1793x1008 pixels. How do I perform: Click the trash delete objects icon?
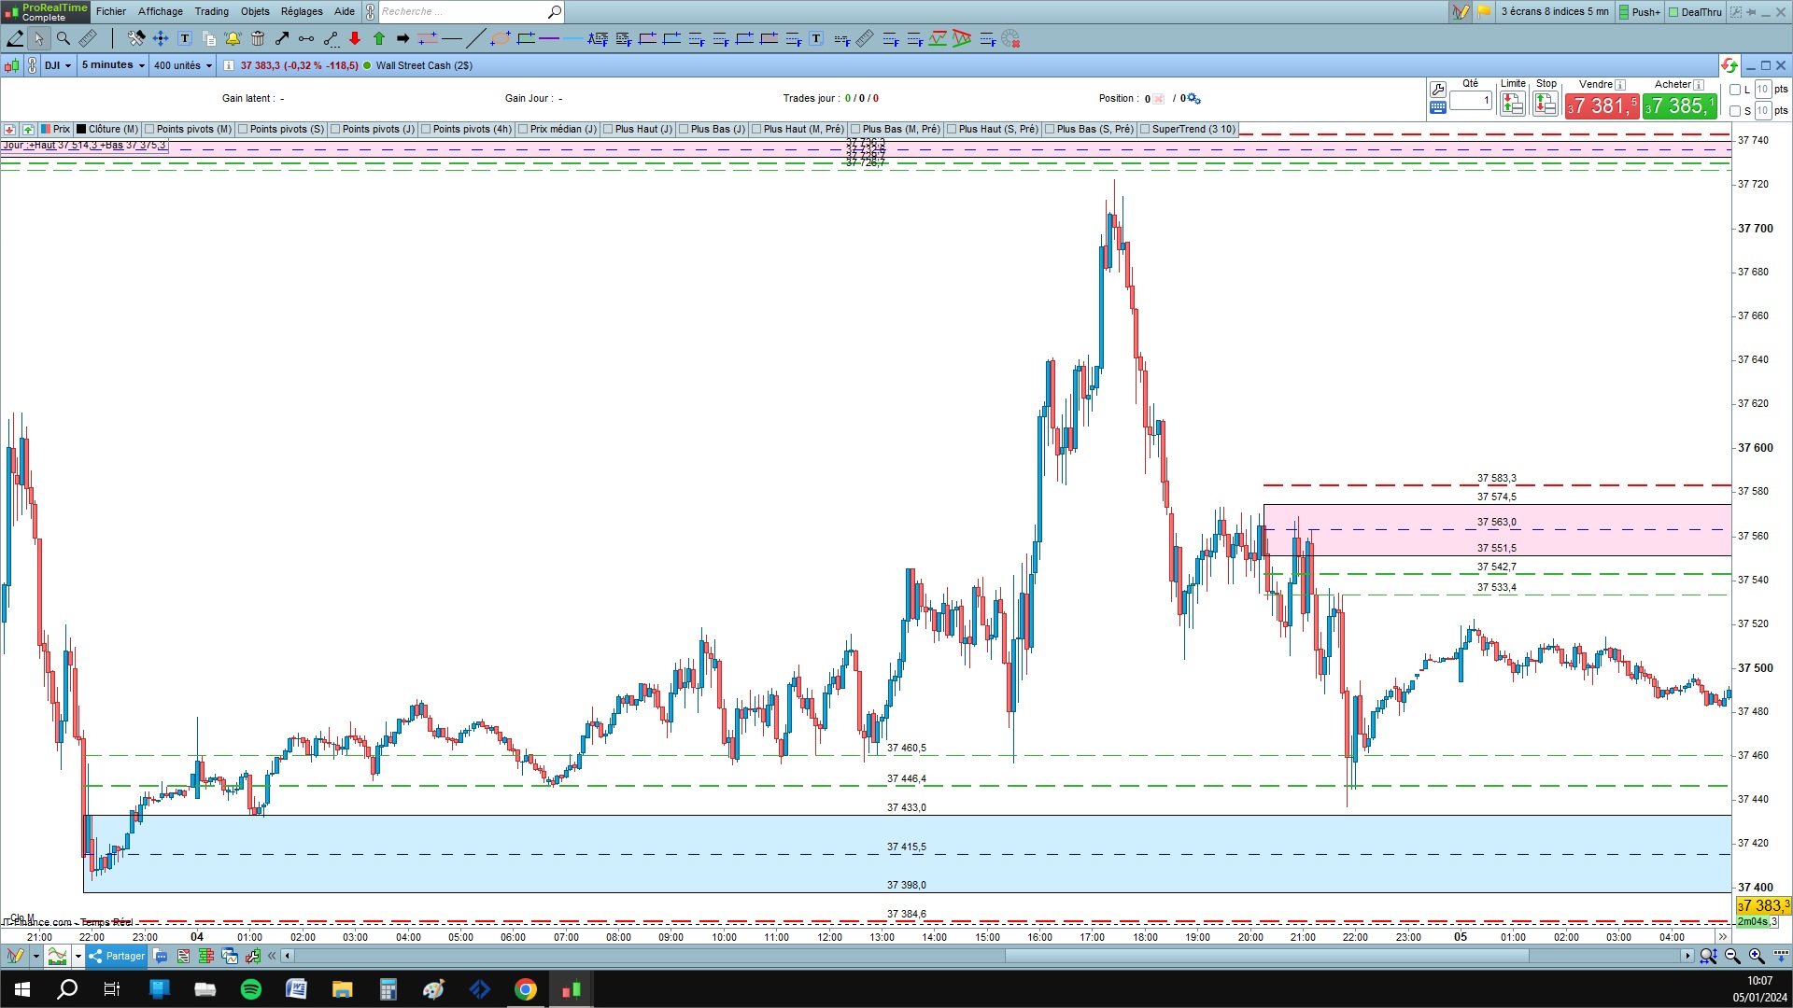[258, 38]
